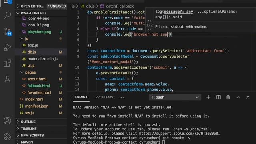Screen dimensions: 256x144
Task: Click js folder in breadcrumb
Action: click(73, 6)
